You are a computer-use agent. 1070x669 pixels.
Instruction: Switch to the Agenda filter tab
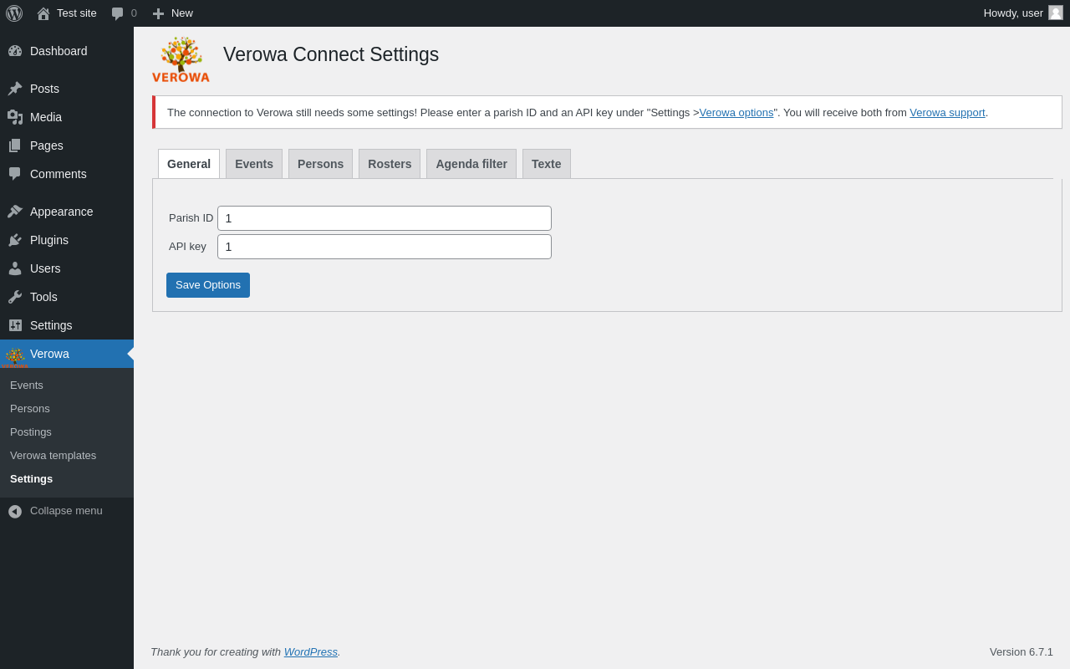click(x=471, y=164)
